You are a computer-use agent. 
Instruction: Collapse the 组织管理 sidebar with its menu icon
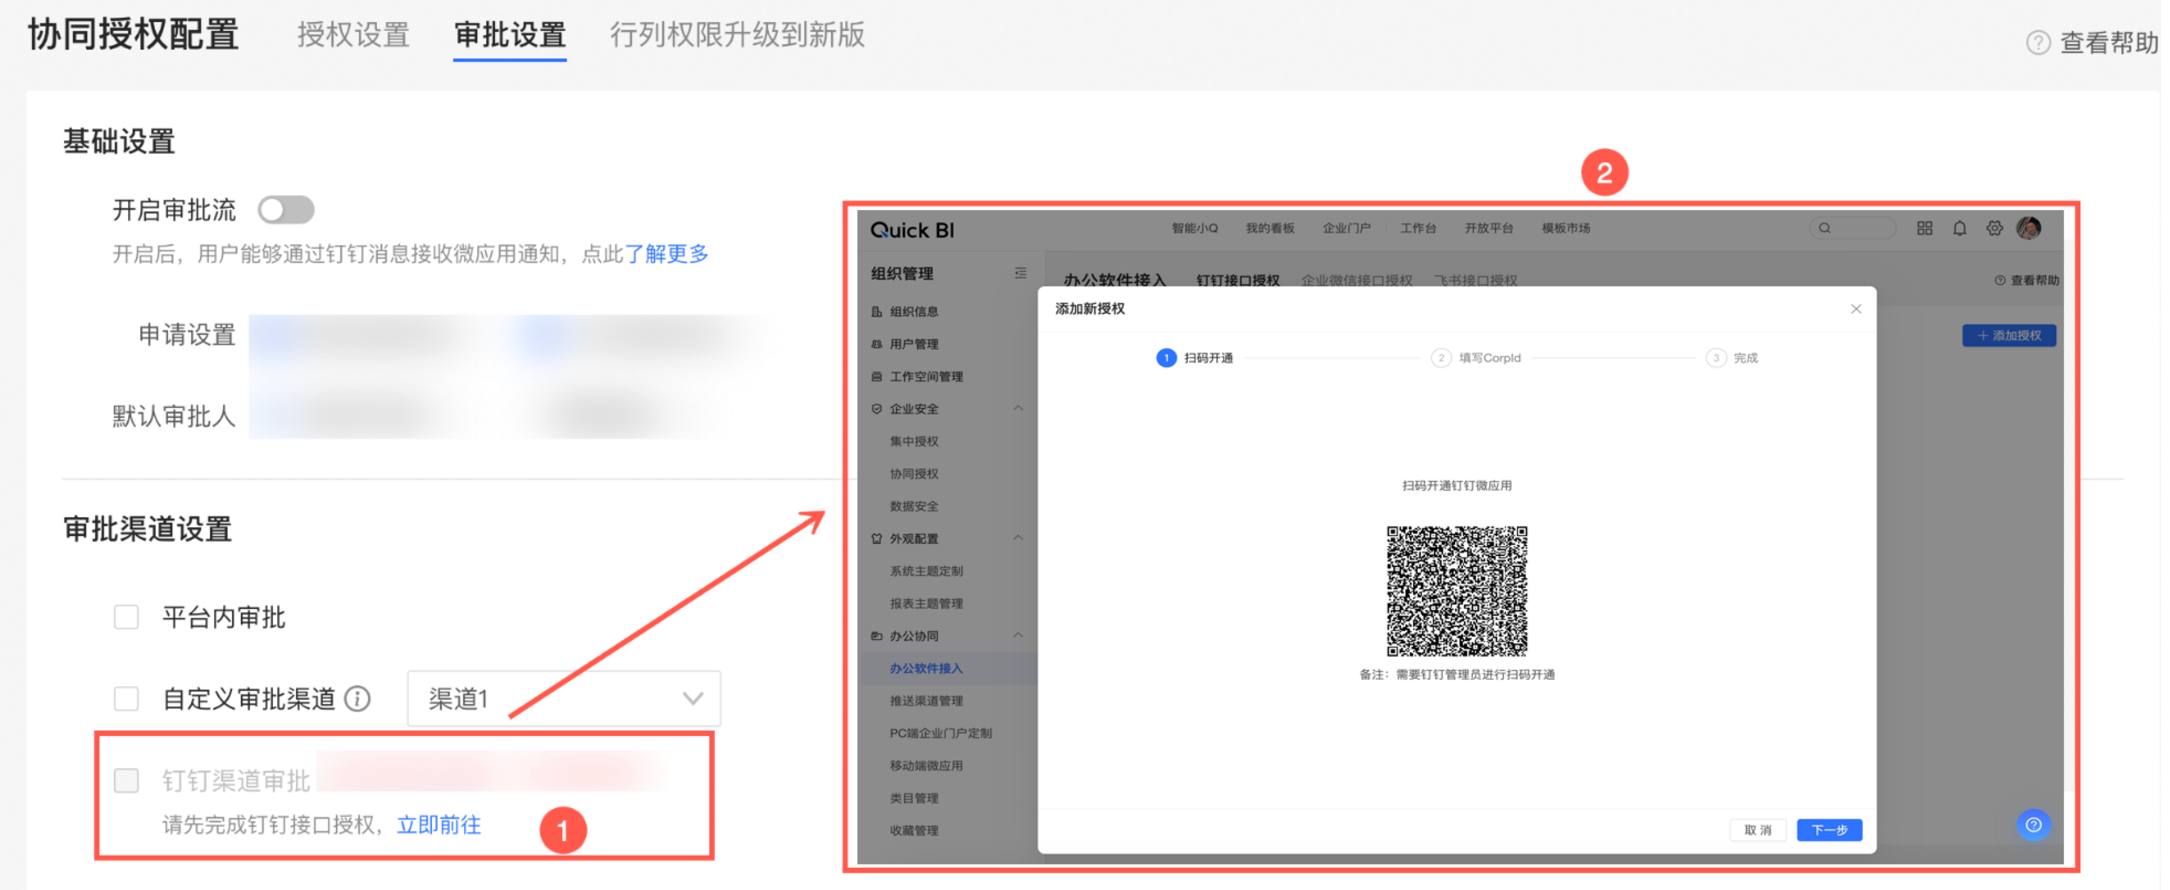click(1020, 273)
